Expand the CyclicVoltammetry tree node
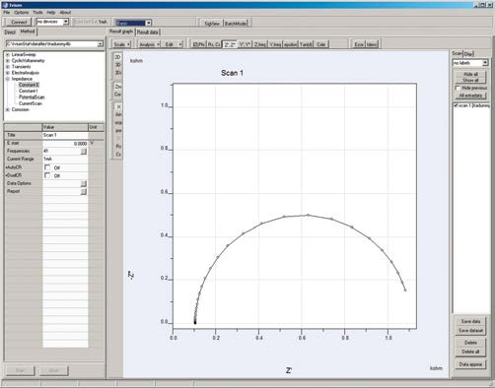The height and width of the screenshot is (388, 495). click(x=7, y=61)
